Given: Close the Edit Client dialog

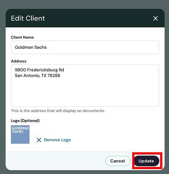Looking at the screenshot, I should (x=155, y=19).
